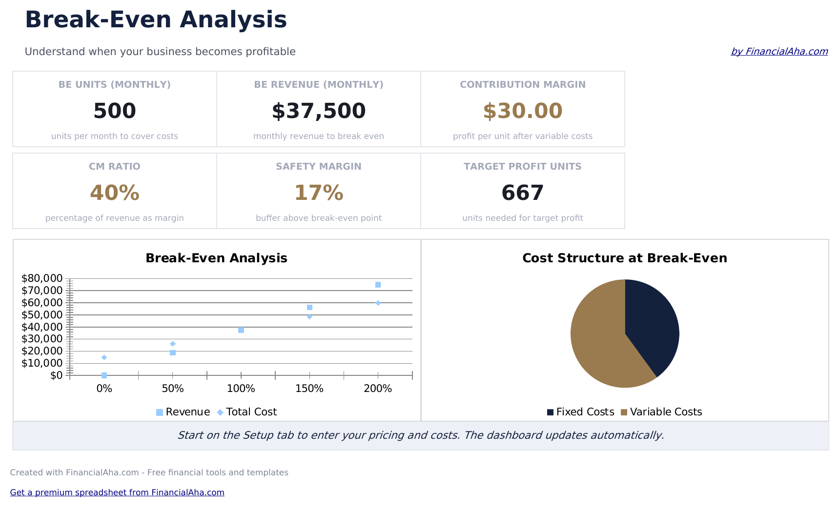Image resolution: width=839 pixels, height=507 pixels.
Task: Select the Safety Margin value 17%
Action: click(x=319, y=193)
